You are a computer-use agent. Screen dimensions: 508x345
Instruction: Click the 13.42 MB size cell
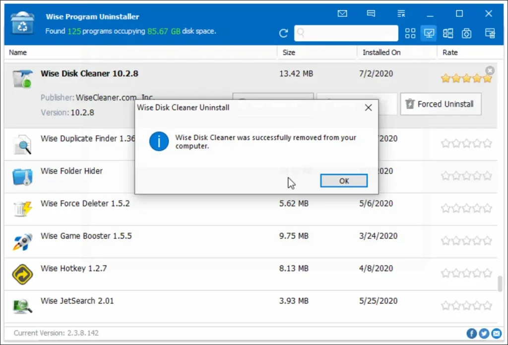[x=296, y=74]
